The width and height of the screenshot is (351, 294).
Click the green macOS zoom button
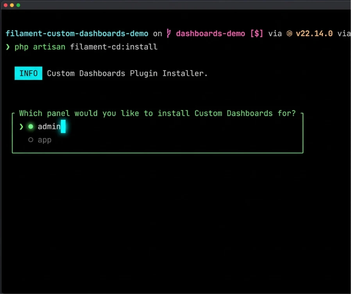pyautogui.click(x=18, y=5)
